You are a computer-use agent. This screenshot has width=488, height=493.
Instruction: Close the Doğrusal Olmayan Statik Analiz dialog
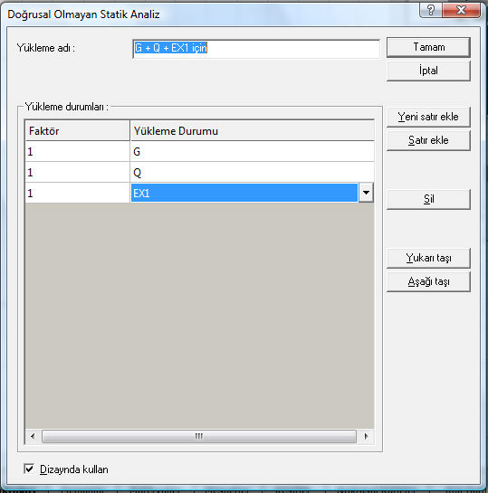coord(461,10)
